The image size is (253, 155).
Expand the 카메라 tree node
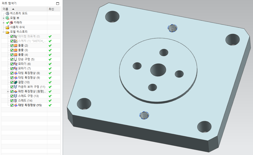coord(4,23)
